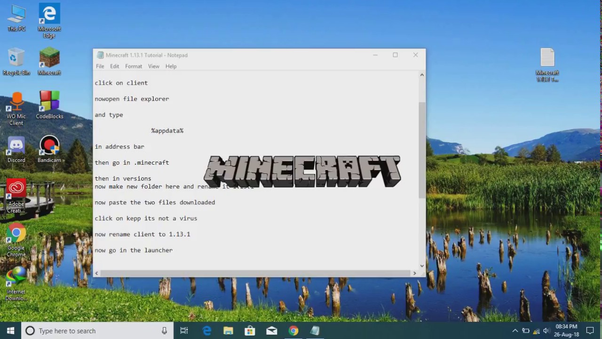Click the Task View taskbar button
The width and height of the screenshot is (602, 339).
tap(184, 331)
